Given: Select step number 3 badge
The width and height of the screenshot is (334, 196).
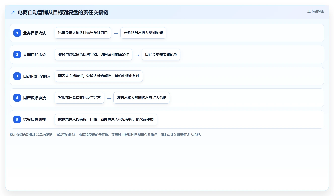Looking at the screenshot, I should pos(17,76).
